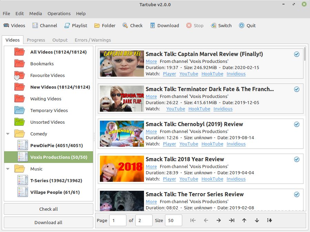Image resolution: width=310 pixels, height=232 pixels.
Task: Collapse the Music folder
Action: click(x=8, y=169)
